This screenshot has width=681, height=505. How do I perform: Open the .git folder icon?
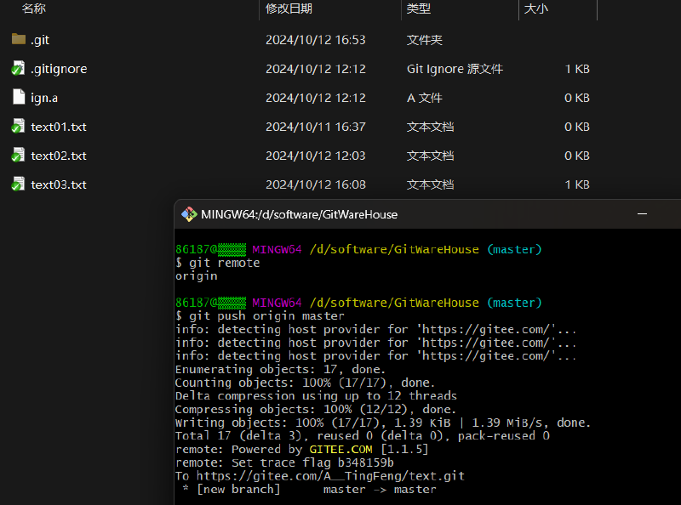coord(18,39)
